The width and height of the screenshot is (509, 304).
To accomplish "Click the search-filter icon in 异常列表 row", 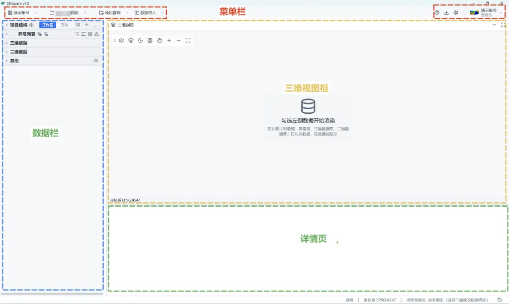I will pyautogui.click(x=77, y=34).
